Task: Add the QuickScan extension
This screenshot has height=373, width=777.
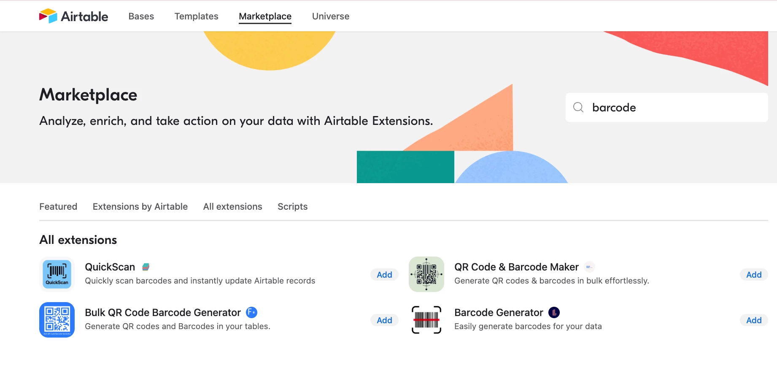Action: pyautogui.click(x=384, y=275)
